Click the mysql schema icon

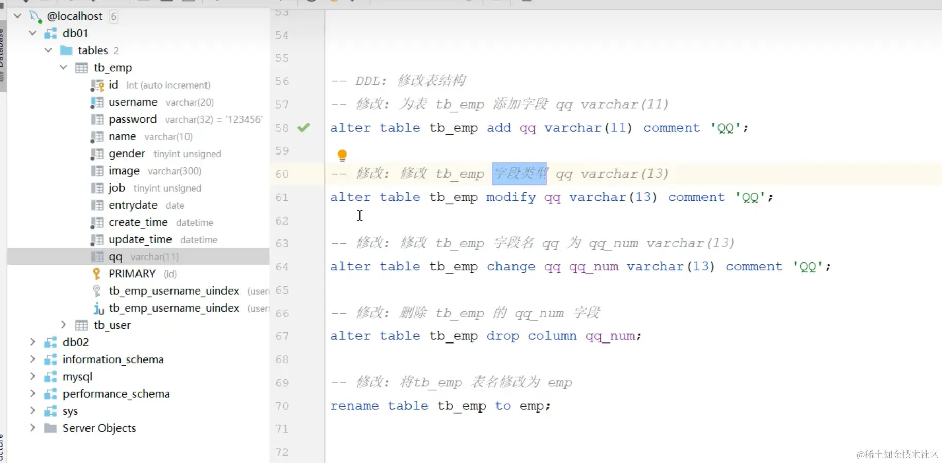coord(50,377)
